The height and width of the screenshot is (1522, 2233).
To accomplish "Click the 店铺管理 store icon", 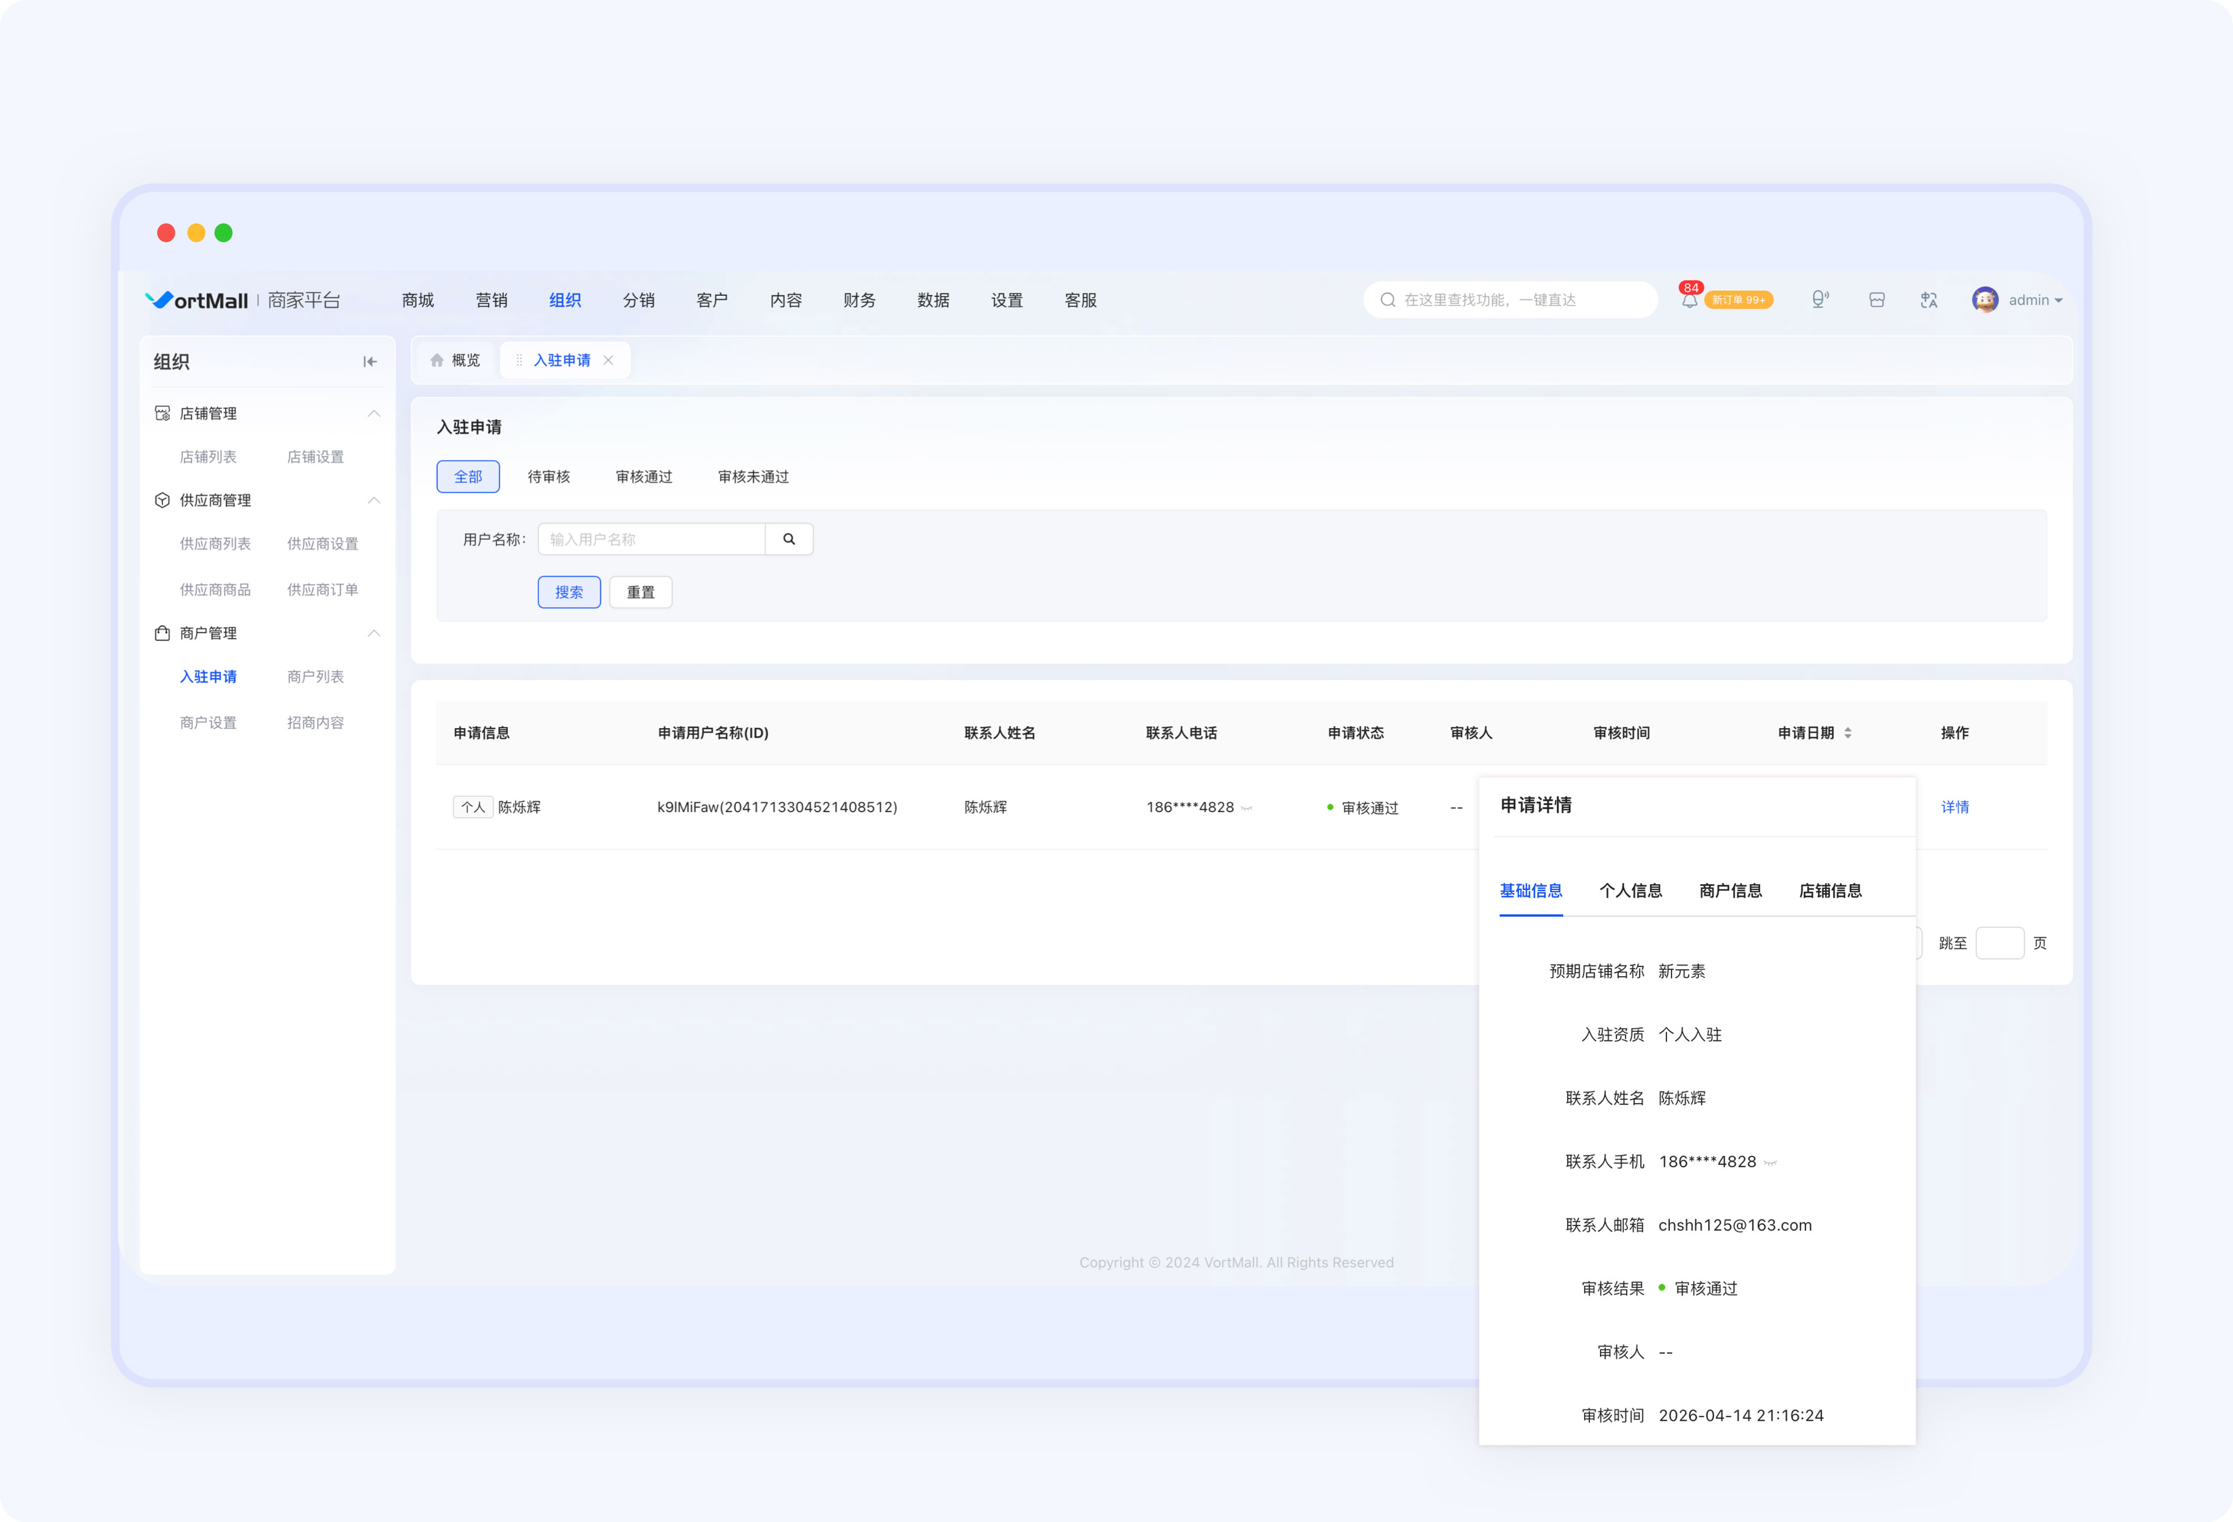I will pos(162,413).
